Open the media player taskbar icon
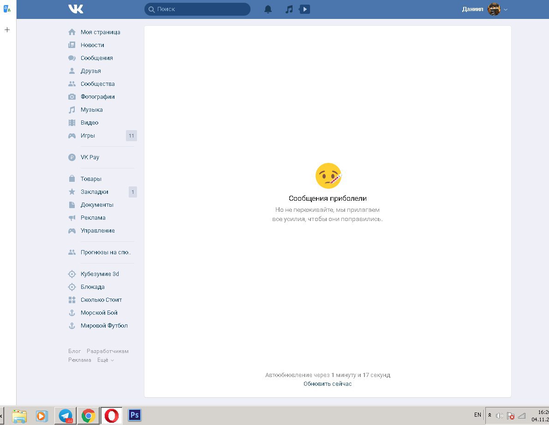The image size is (549, 425). point(42,416)
